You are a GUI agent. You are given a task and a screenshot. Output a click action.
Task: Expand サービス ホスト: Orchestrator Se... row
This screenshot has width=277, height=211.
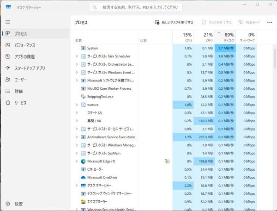(77, 64)
